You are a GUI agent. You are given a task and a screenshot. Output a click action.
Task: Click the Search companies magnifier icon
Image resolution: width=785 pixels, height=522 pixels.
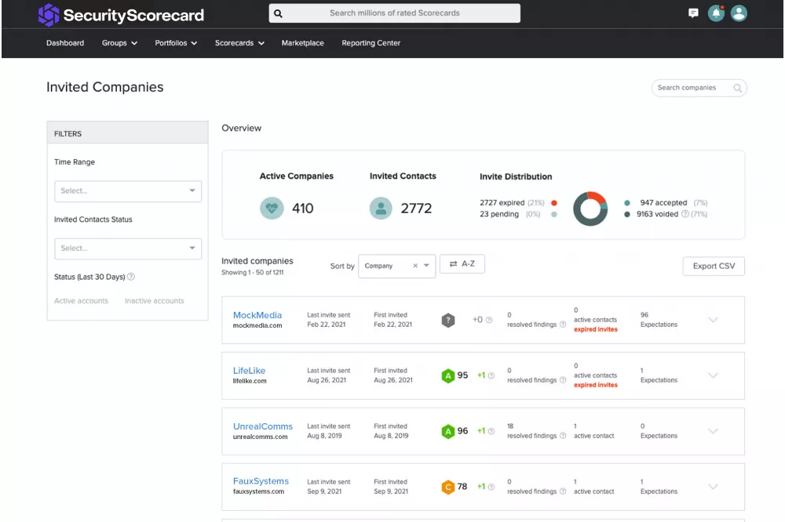737,88
